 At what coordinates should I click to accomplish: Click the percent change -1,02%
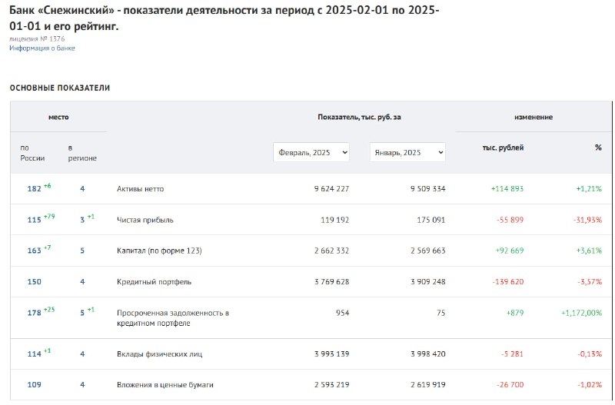pos(590,384)
